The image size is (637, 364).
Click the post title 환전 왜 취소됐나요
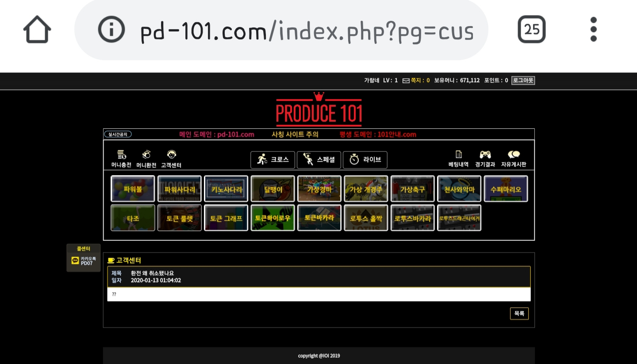(x=152, y=273)
